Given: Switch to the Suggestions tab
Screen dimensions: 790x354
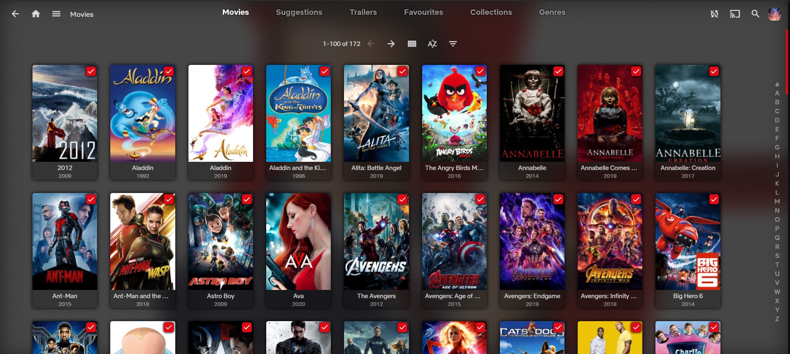Looking at the screenshot, I should [x=299, y=12].
